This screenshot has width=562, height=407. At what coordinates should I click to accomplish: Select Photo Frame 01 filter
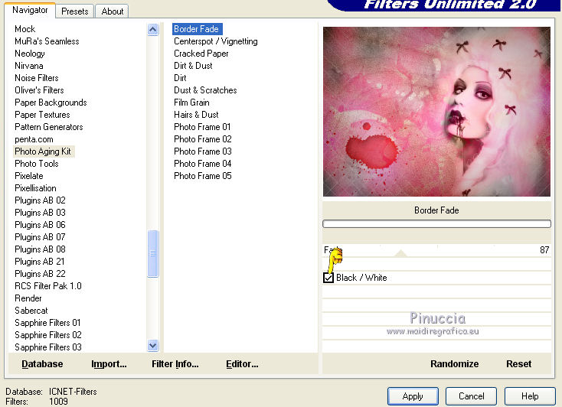(202, 127)
